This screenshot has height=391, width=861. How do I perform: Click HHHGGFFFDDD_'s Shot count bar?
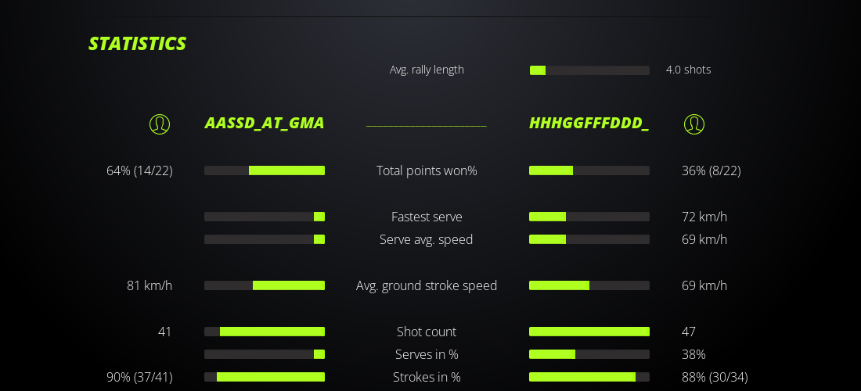589,332
